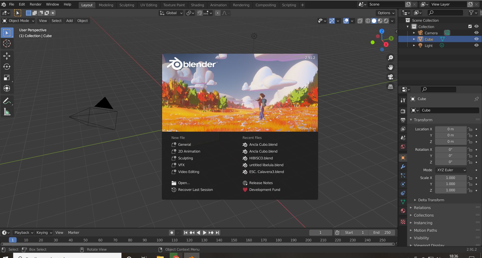Switch to Rendered viewport shading
Viewport: 482px width, 258px height.
pyautogui.click(x=386, y=21)
